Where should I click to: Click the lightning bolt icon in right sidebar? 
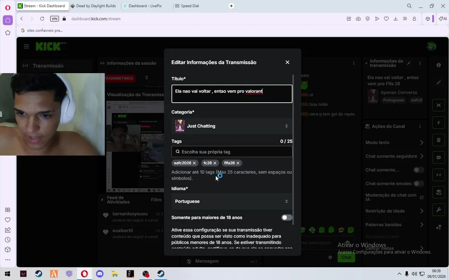pos(438,122)
